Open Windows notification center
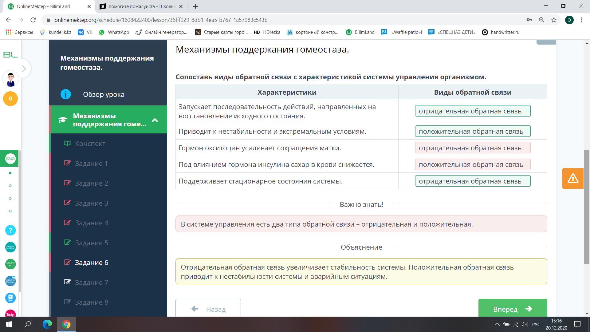Screen dimensions: 590x332 click(577, 324)
